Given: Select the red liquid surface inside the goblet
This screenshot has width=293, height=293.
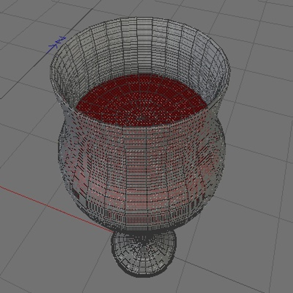Looking at the screenshot, I should coord(142,100).
